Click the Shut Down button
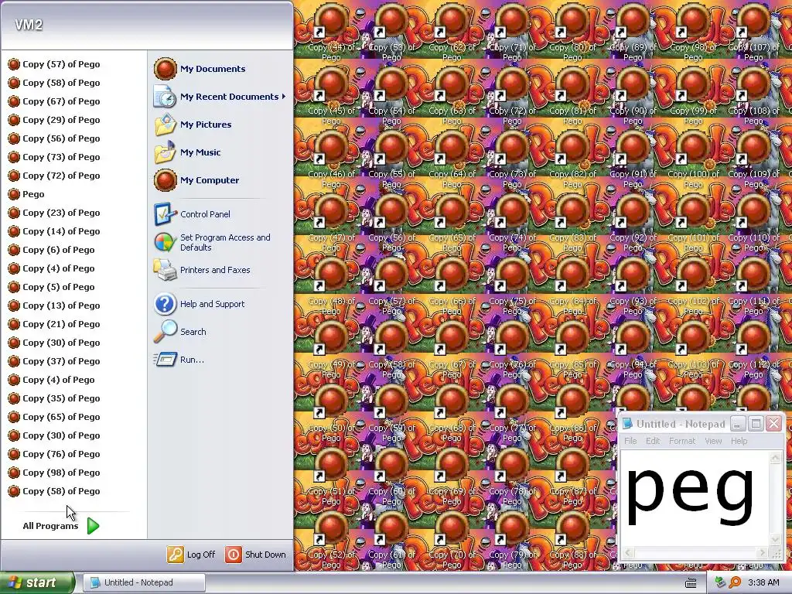792x594 pixels. pos(255,554)
